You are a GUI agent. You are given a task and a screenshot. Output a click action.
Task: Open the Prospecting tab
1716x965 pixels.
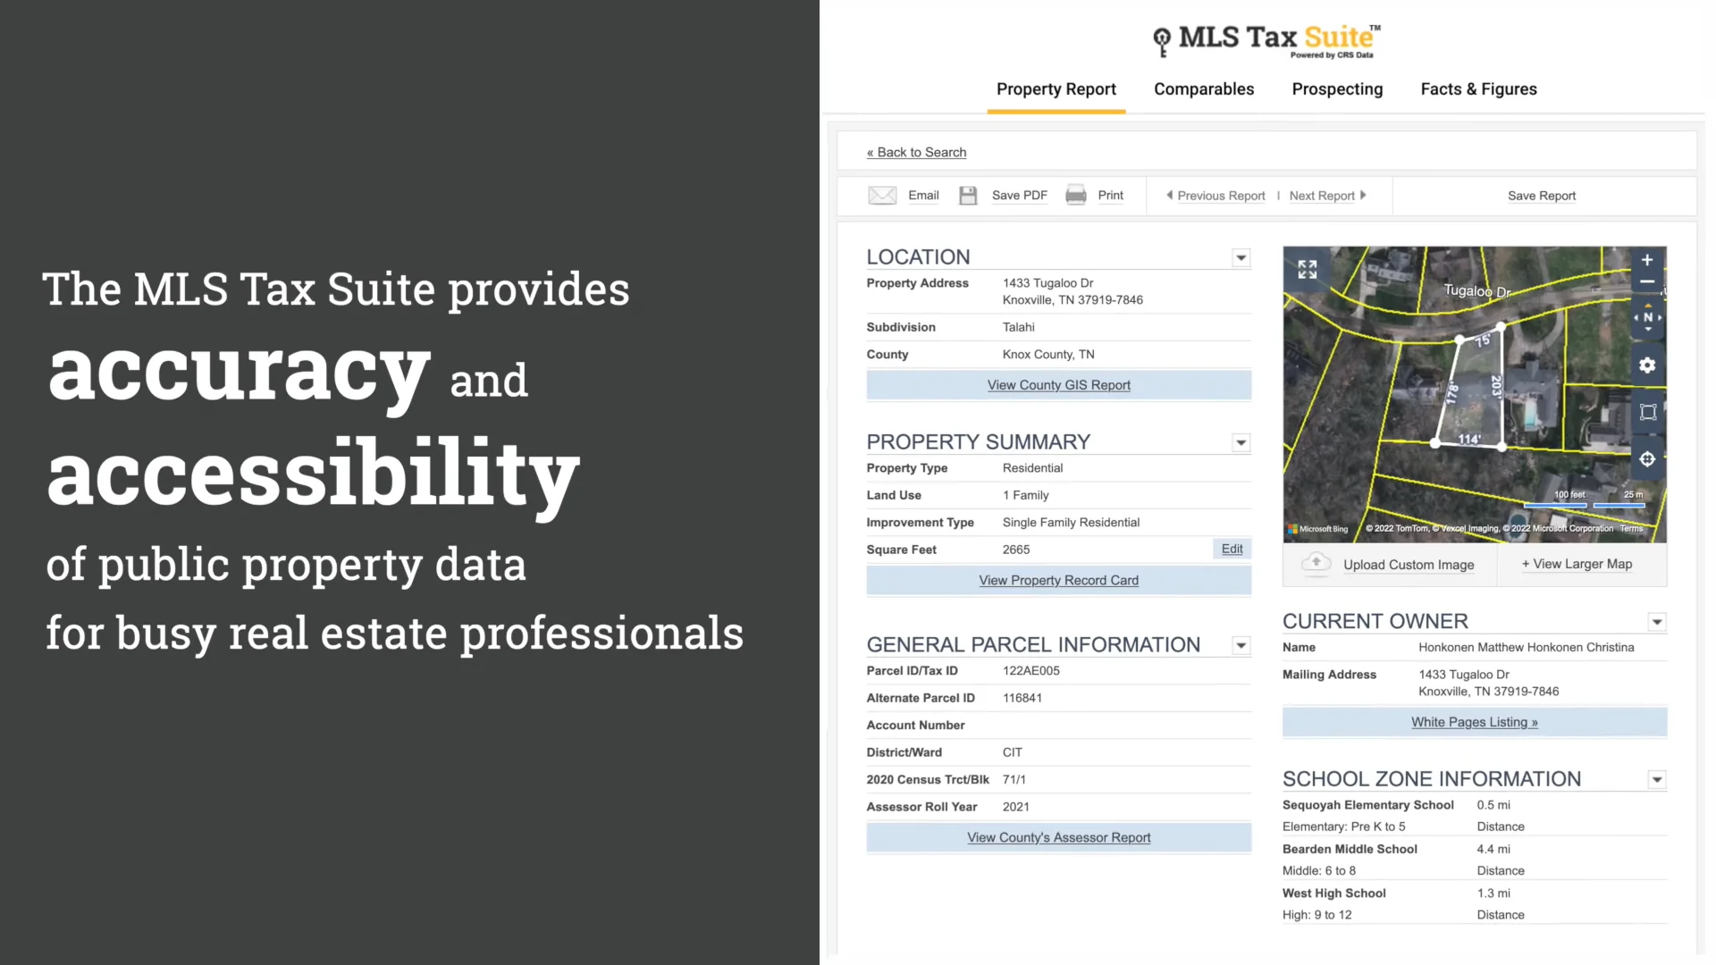click(x=1337, y=88)
